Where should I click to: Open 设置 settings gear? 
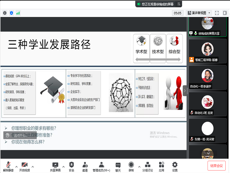175,166
